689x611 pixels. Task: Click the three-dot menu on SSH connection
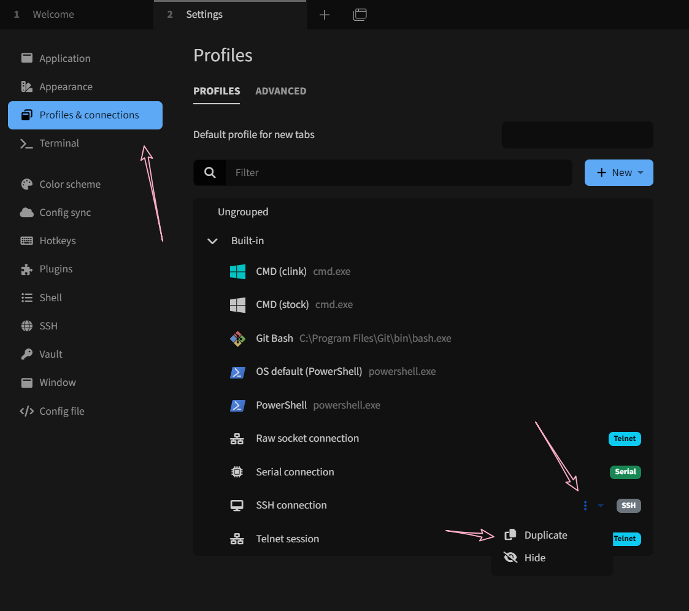pyautogui.click(x=585, y=505)
